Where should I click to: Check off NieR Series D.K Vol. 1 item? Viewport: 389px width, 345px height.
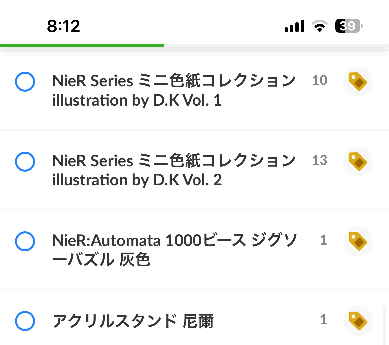click(x=25, y=82)
